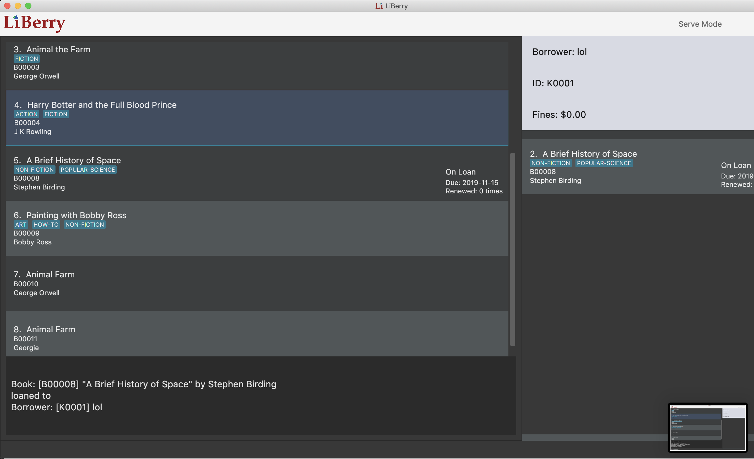Open the screenshot preview thumbnail
Screen dimensions: 754x459
pyautogui.click(x=707, y=428)
